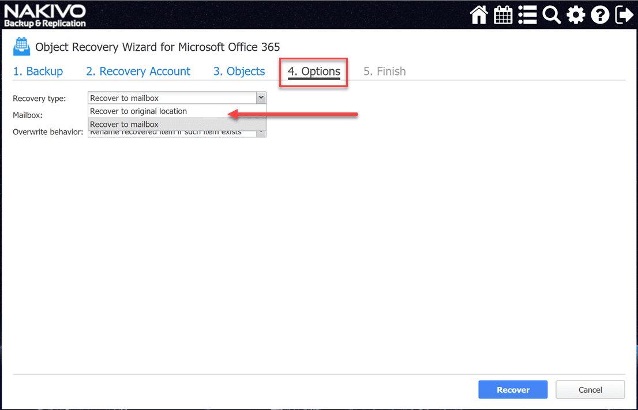Go to the 2. Recovery Account step
Screen dimensions: 638x410
pyautogui.click(x=138, y=71)
